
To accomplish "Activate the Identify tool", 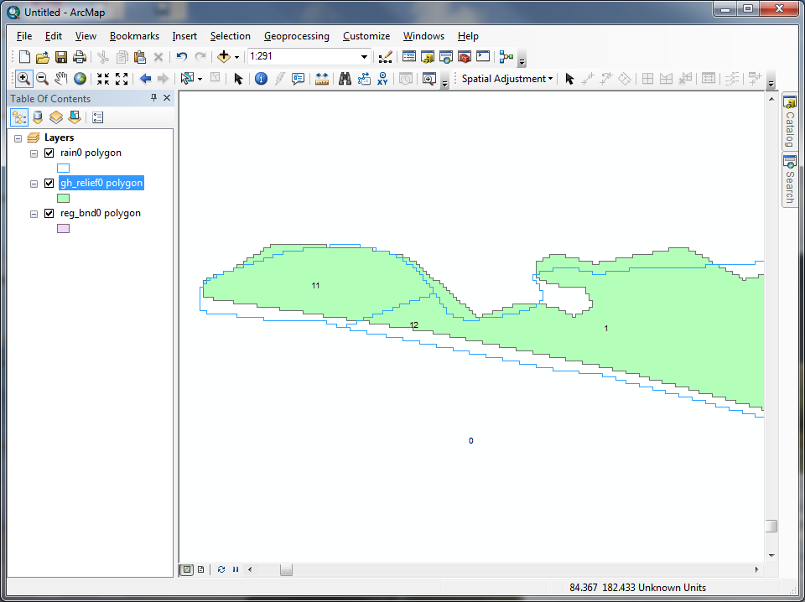I will (261, 79).
